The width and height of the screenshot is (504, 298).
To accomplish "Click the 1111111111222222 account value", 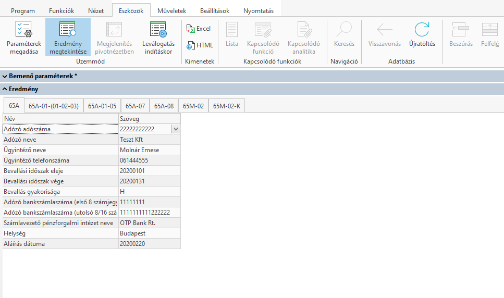I will coord(150,213).
